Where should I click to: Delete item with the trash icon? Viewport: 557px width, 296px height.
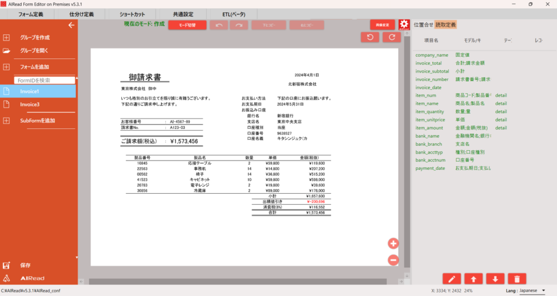coord(516,279)
